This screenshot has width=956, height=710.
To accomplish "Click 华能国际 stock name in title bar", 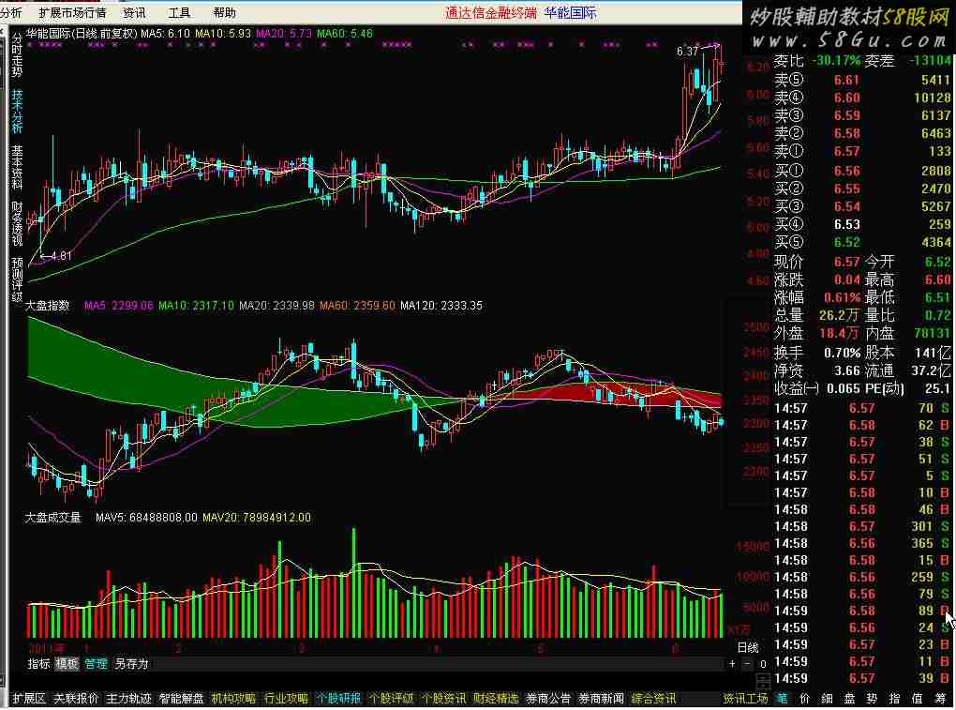I will (570, 12).
